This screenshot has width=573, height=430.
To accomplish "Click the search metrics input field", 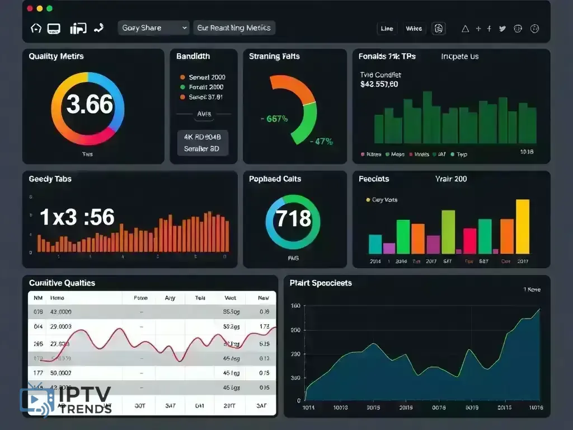I will 234,27.
